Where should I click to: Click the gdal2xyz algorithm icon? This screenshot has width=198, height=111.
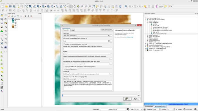(x=151, y=24)
